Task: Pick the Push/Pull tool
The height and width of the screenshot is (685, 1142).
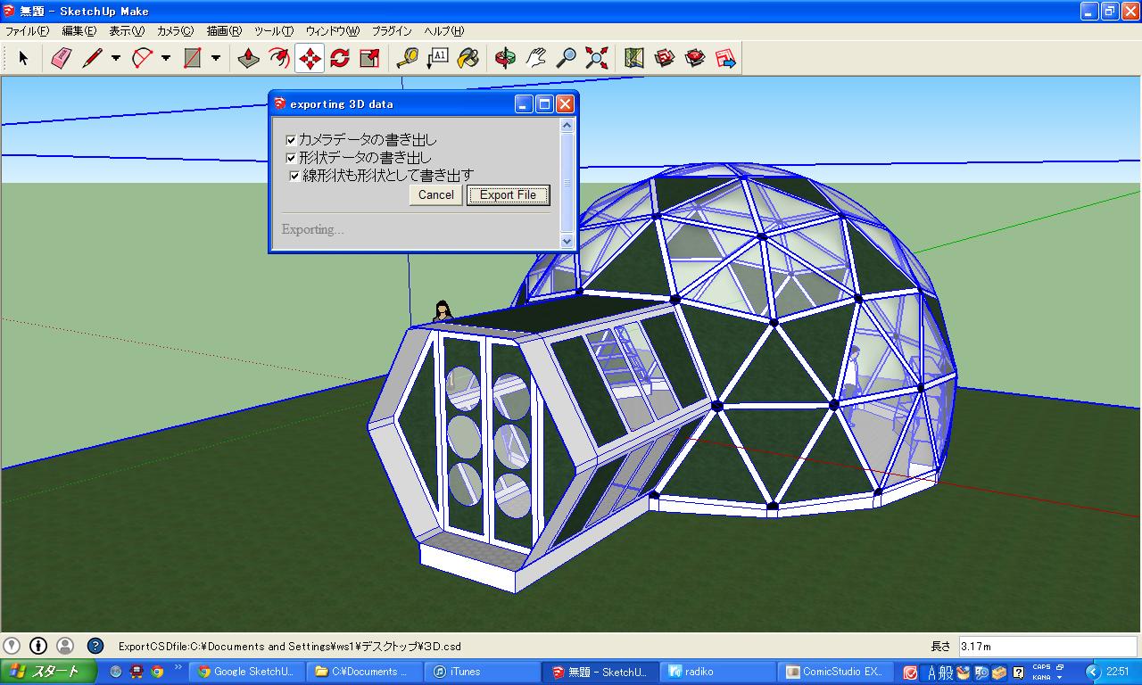Action: point(249,59)
